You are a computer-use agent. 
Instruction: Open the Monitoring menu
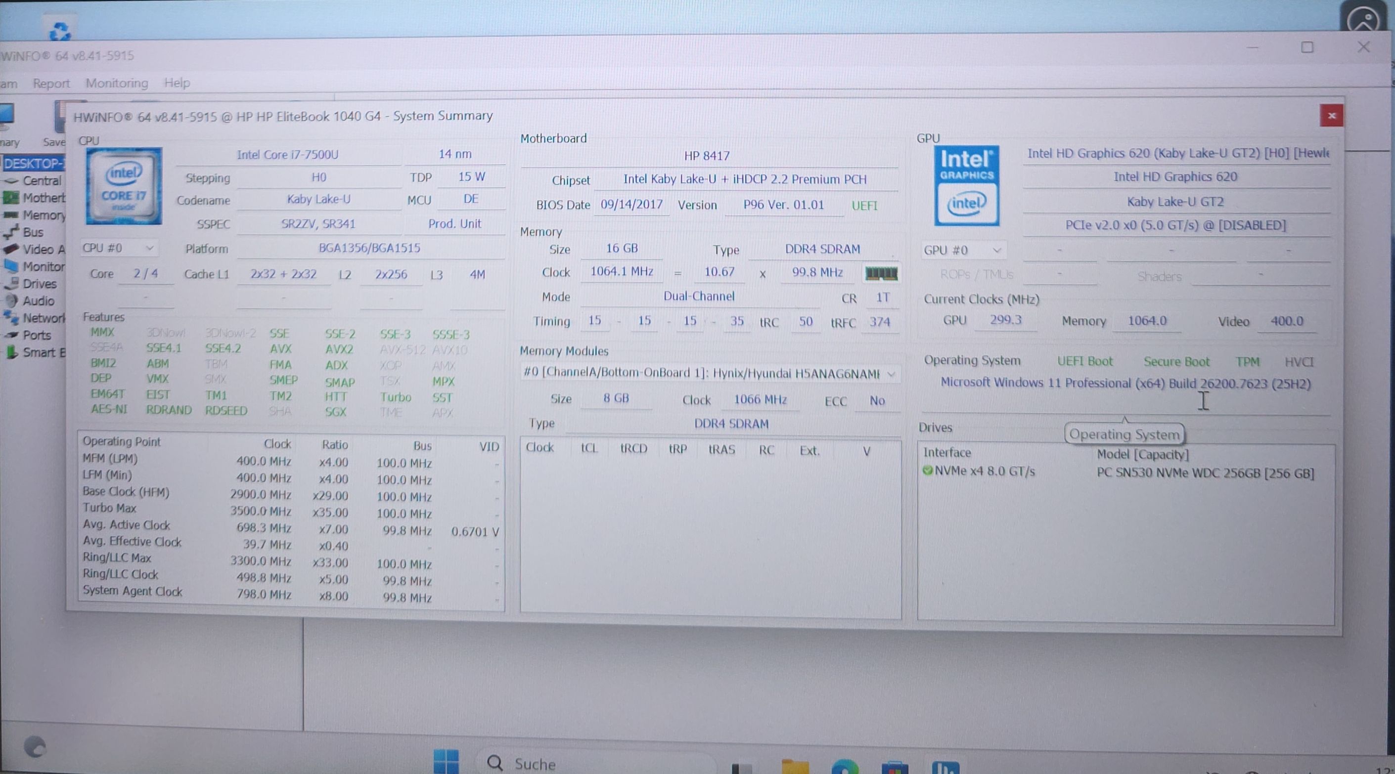pos(116,83)
